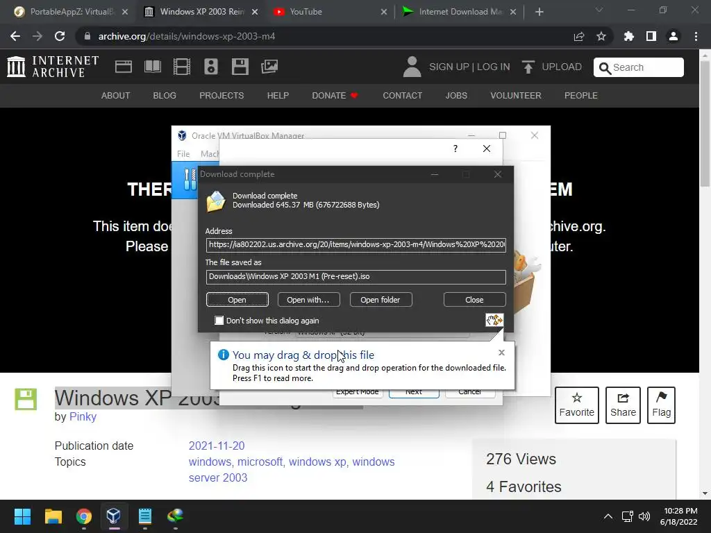Click the Favorite button
This screenshot has width=711, height=533.
pyautogui.click(x=577, y=405)
